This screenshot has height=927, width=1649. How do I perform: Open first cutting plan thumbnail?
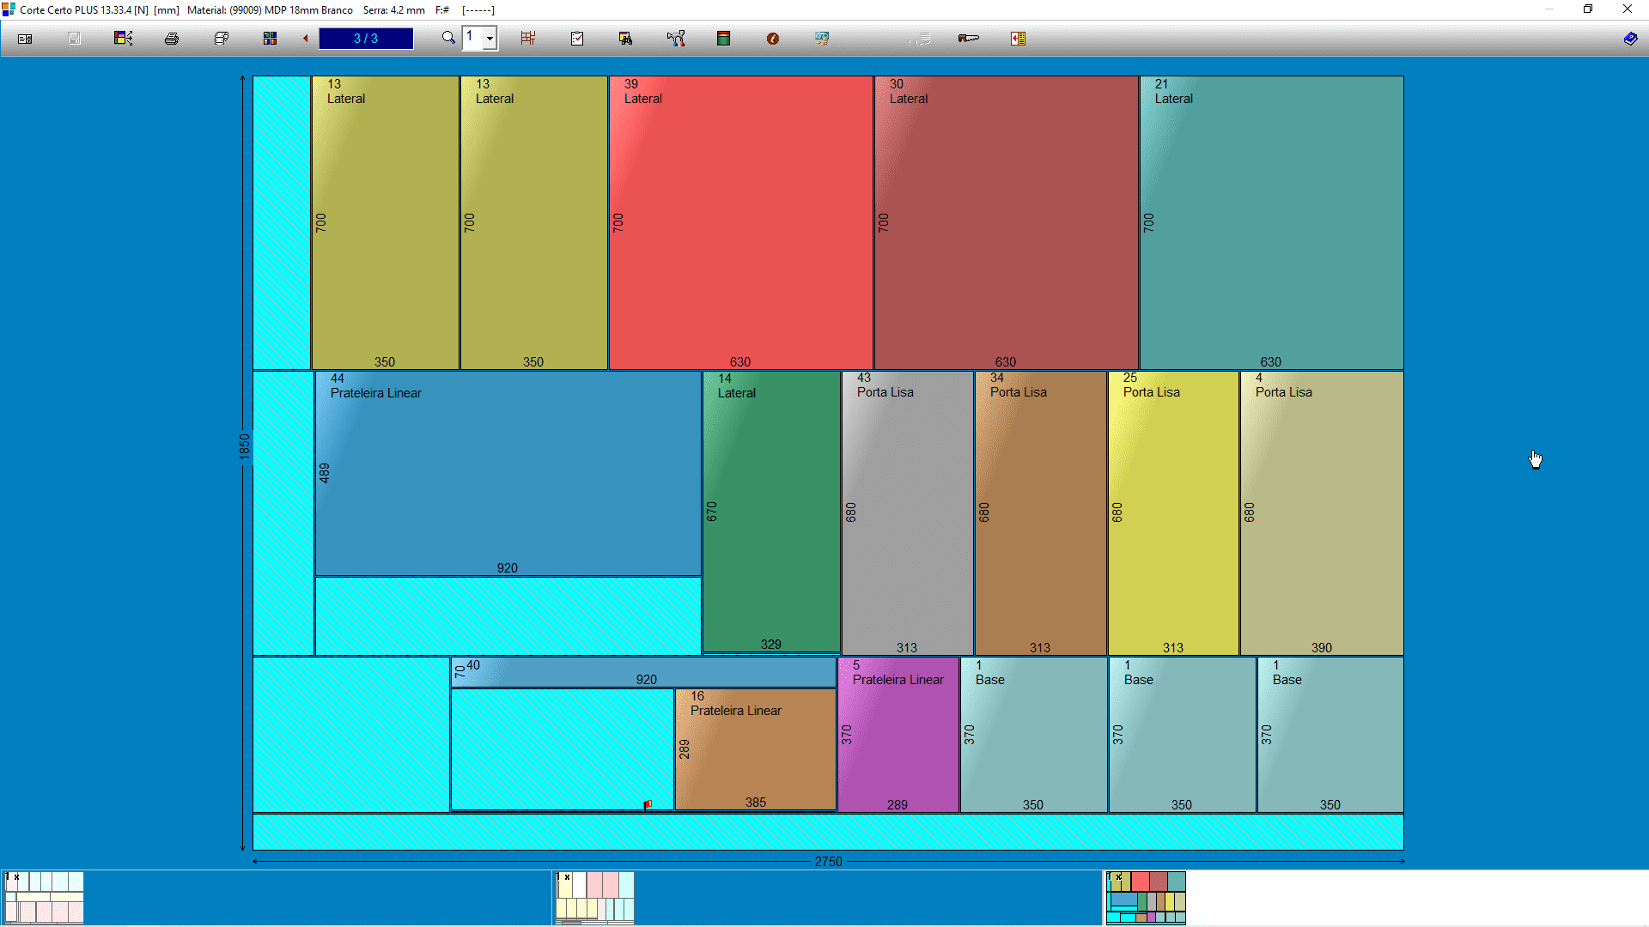(x=45, y=898)
